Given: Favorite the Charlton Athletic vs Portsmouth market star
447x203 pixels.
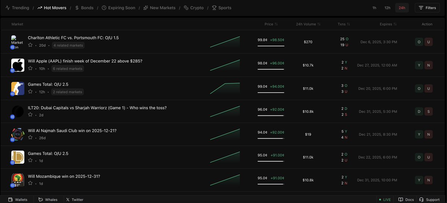Looking at the screenshot, I should point(31,45).
